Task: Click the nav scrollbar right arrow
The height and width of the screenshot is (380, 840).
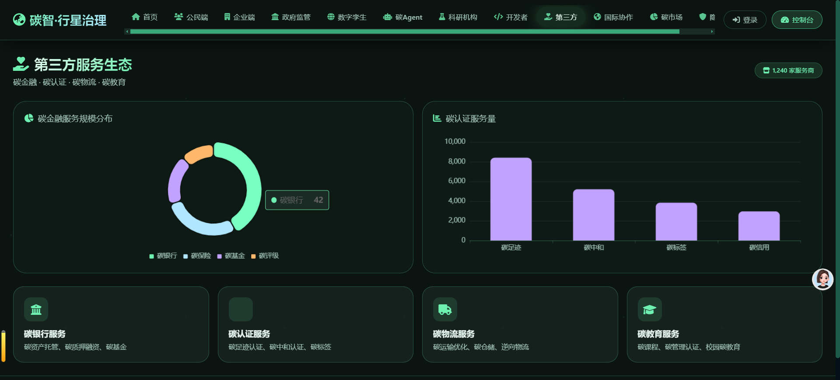Action: point(712,31)
